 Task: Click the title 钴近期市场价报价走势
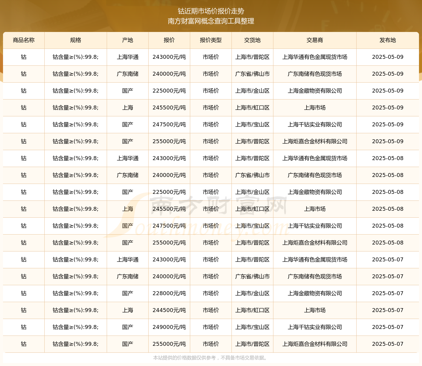(x=211, y=11)
